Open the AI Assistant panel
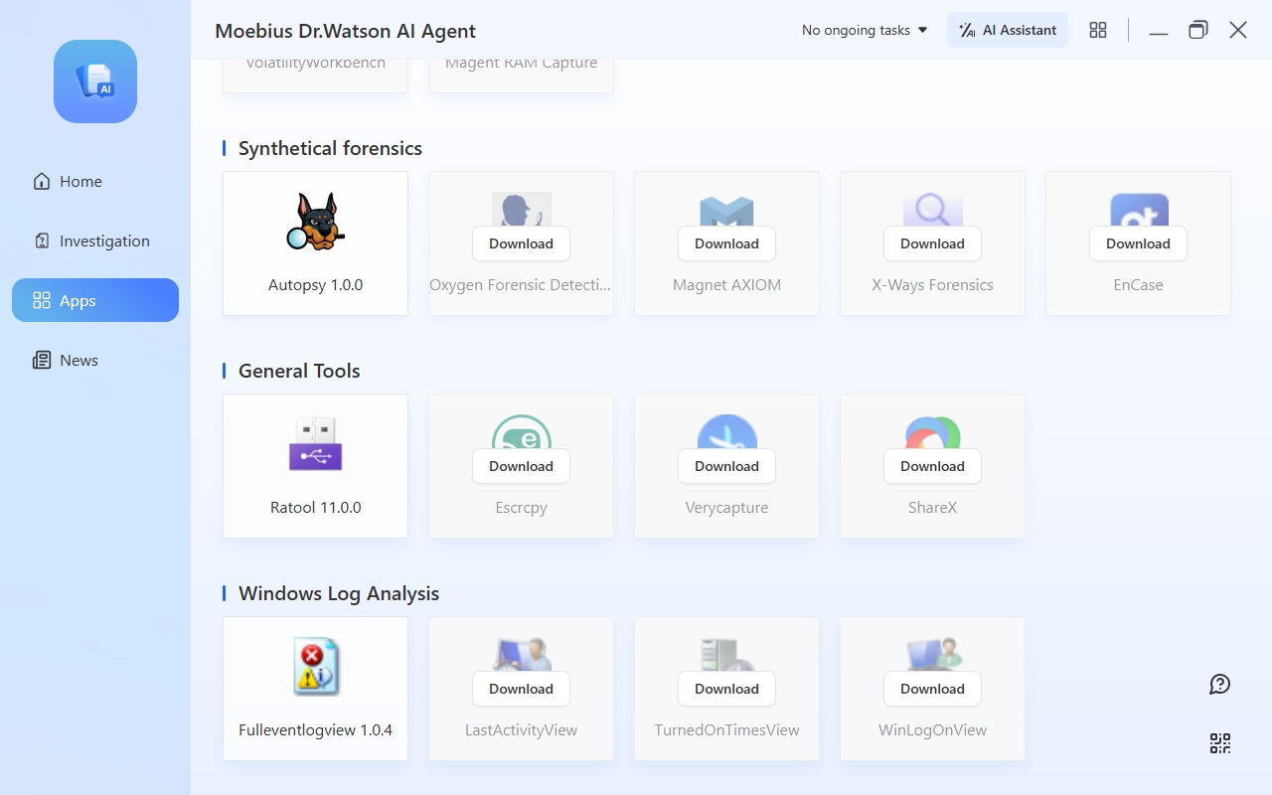 point(1008,30)
